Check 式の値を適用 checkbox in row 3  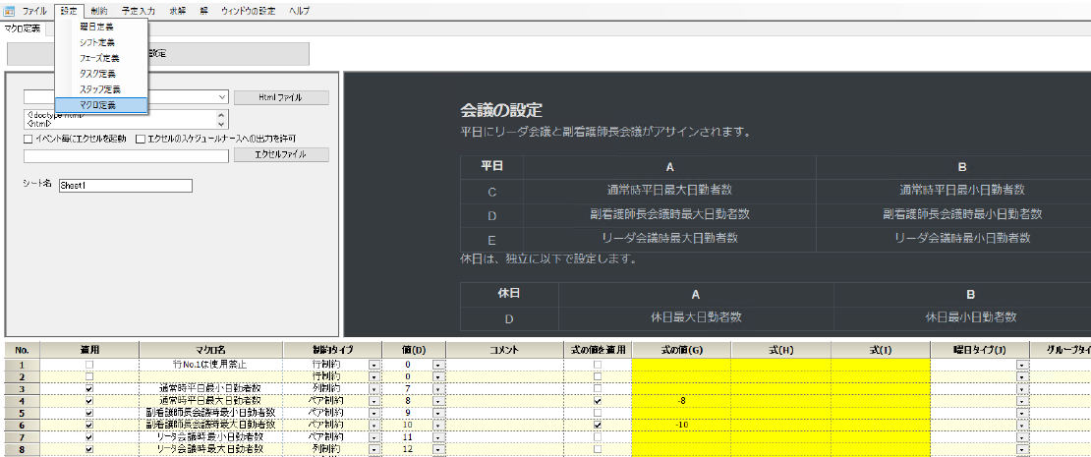coord(597,388)
